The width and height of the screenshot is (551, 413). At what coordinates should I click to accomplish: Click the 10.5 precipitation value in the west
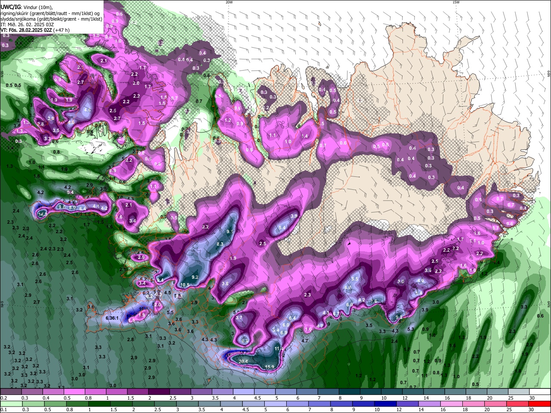coord(185,285)
